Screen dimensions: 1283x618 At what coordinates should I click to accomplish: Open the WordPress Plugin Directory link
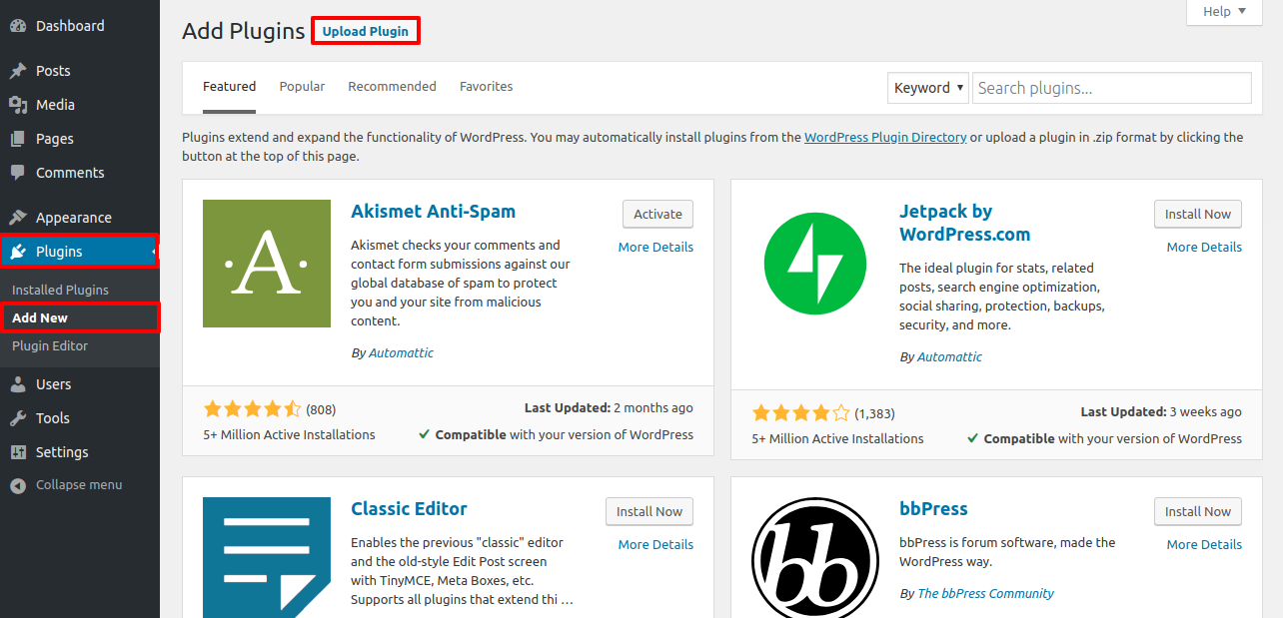[885, 138]
